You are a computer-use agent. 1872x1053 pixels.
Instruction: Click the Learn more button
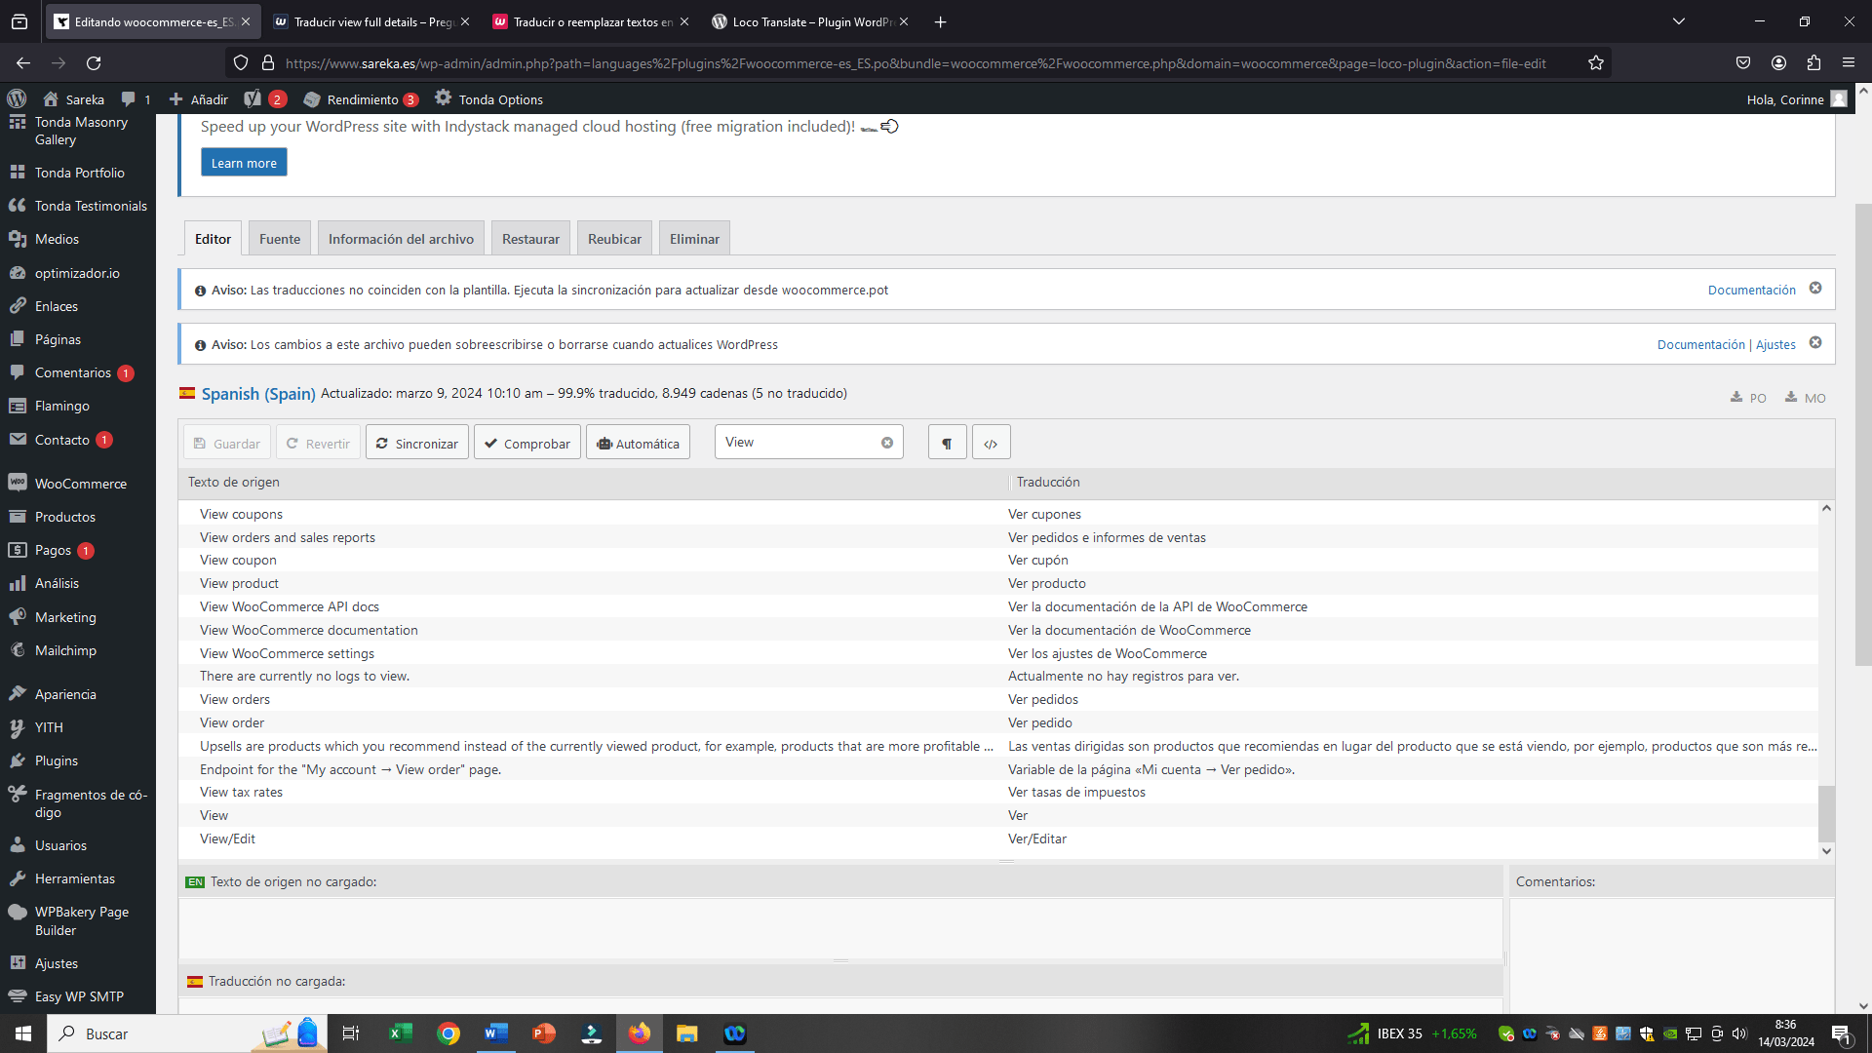pos(244,163)
